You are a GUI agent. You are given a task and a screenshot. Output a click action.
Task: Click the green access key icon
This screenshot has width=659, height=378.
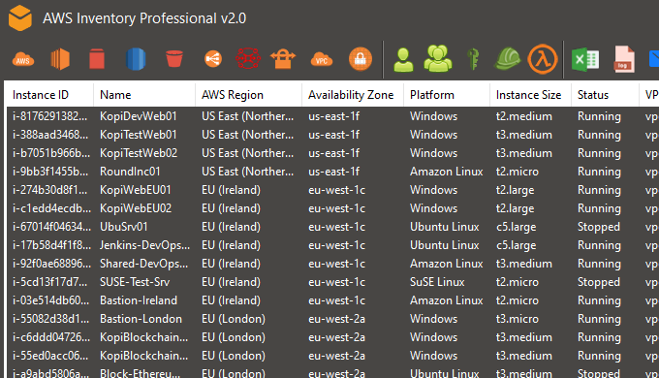click(x=473, y=59)
